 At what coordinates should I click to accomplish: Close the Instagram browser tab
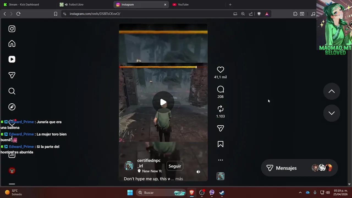pos(165,4)
